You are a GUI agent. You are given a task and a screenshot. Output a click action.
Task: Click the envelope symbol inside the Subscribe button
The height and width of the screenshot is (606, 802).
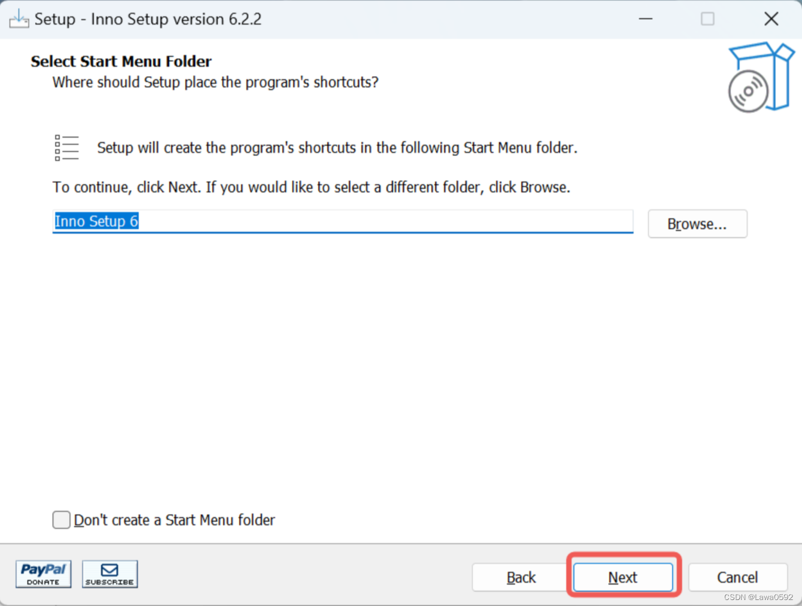110,569
